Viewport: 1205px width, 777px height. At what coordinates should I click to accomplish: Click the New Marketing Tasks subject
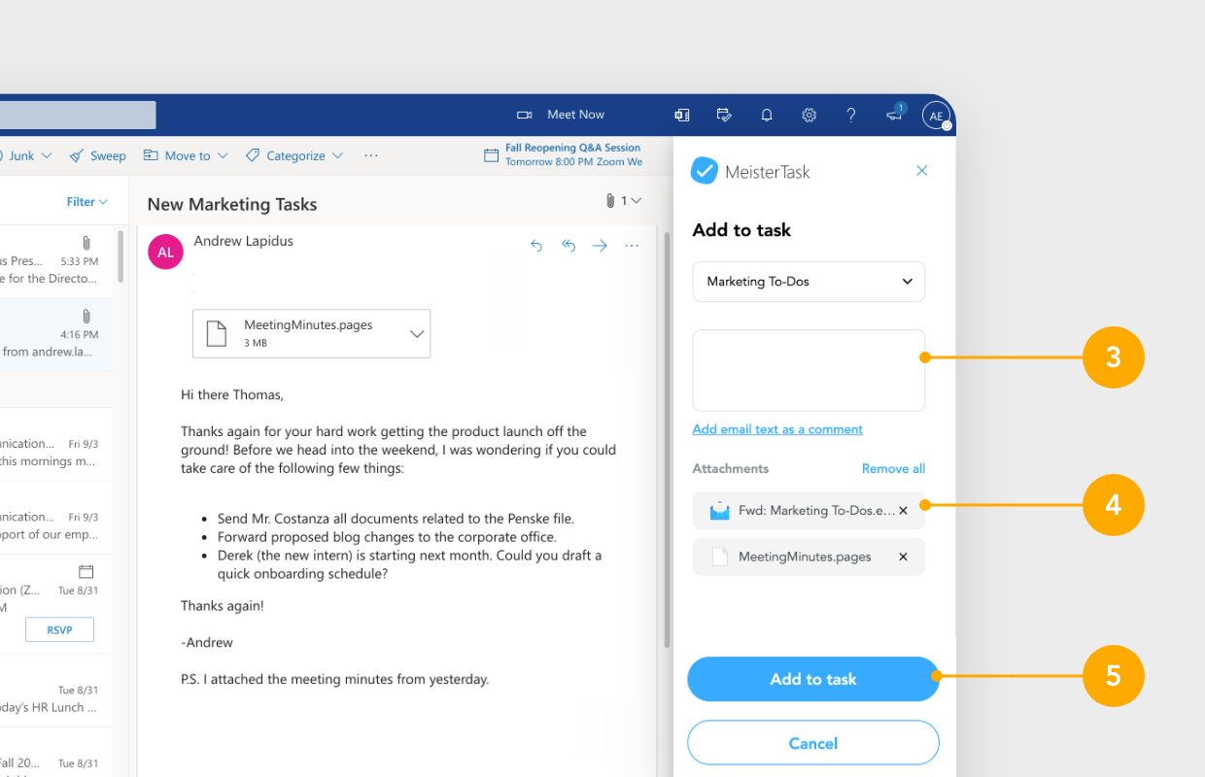point(232,204)
